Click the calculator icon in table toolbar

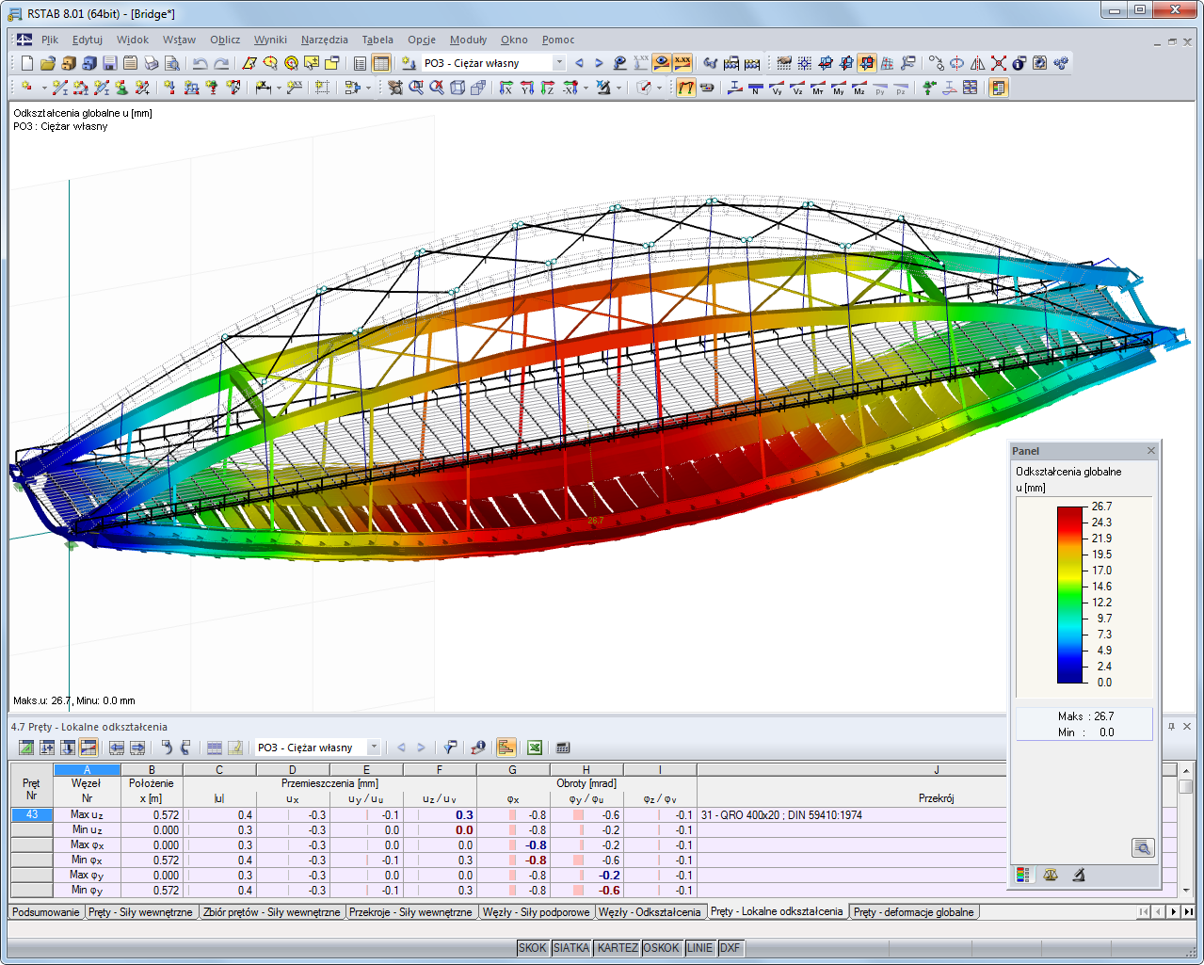click(563, 748)
